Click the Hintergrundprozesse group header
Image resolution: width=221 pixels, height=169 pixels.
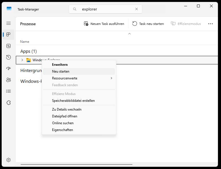[31, 70]
